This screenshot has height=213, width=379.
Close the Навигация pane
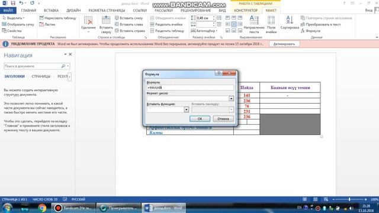coord(70,54)
